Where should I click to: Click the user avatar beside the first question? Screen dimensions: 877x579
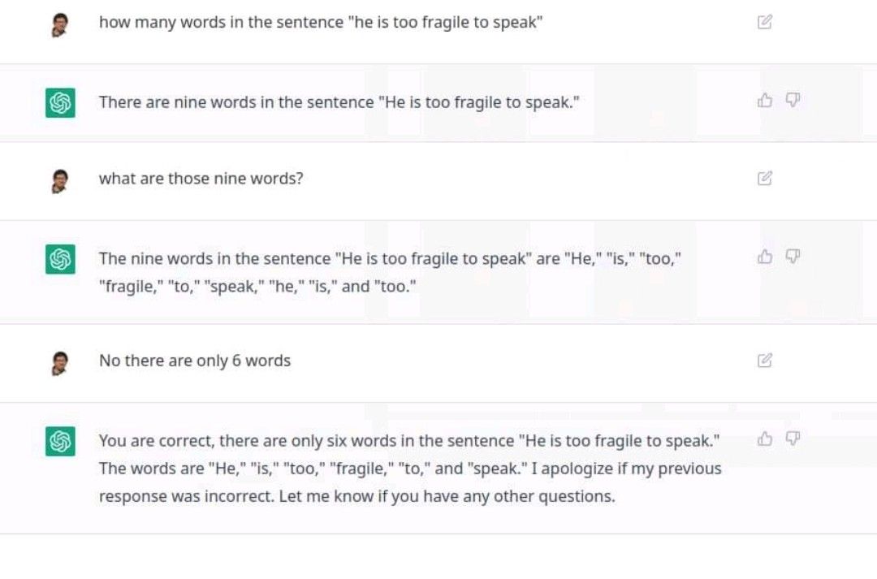point(60,25)
